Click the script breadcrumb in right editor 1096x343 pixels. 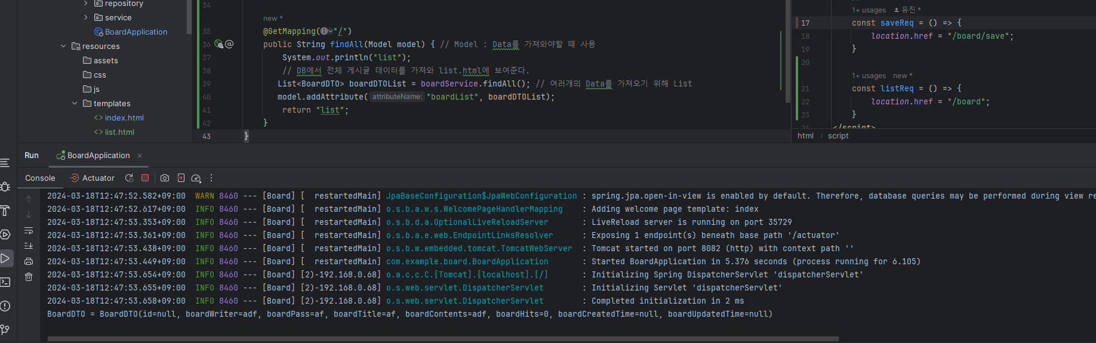838,135
